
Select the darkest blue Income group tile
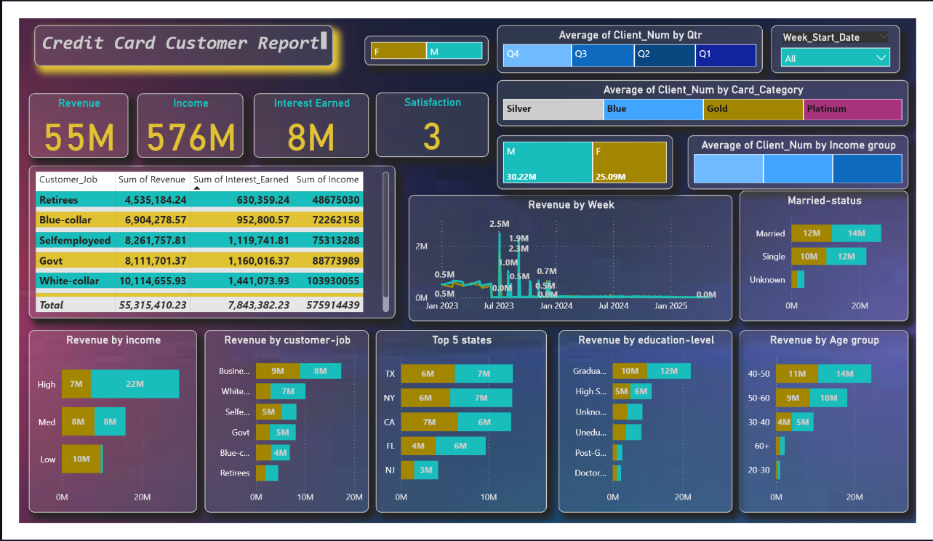pos(867,169)
